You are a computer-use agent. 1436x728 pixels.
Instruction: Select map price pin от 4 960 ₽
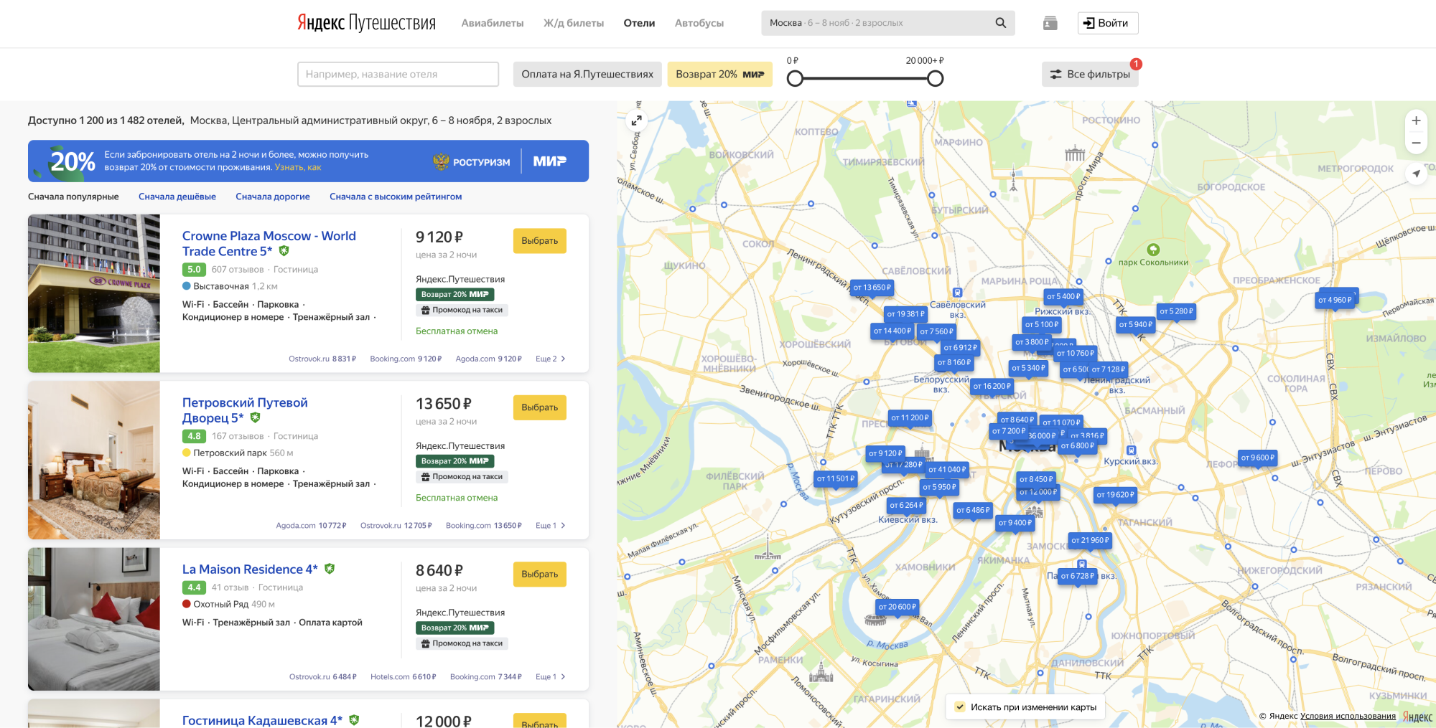point(1335,300)
